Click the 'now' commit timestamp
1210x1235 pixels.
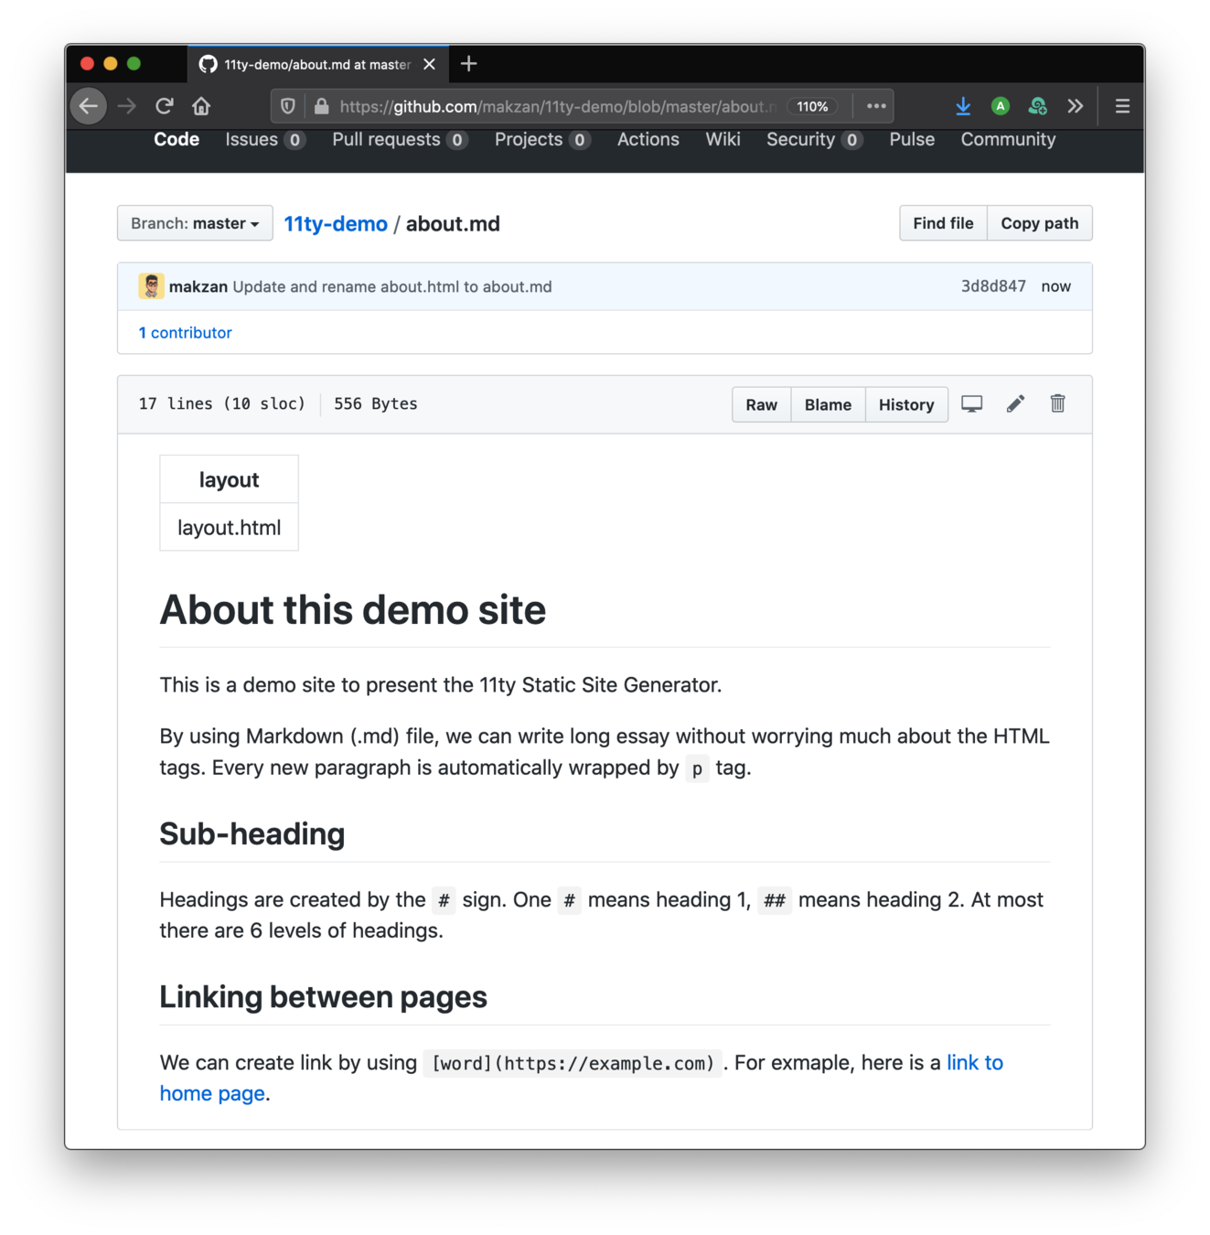point(1055,286)
